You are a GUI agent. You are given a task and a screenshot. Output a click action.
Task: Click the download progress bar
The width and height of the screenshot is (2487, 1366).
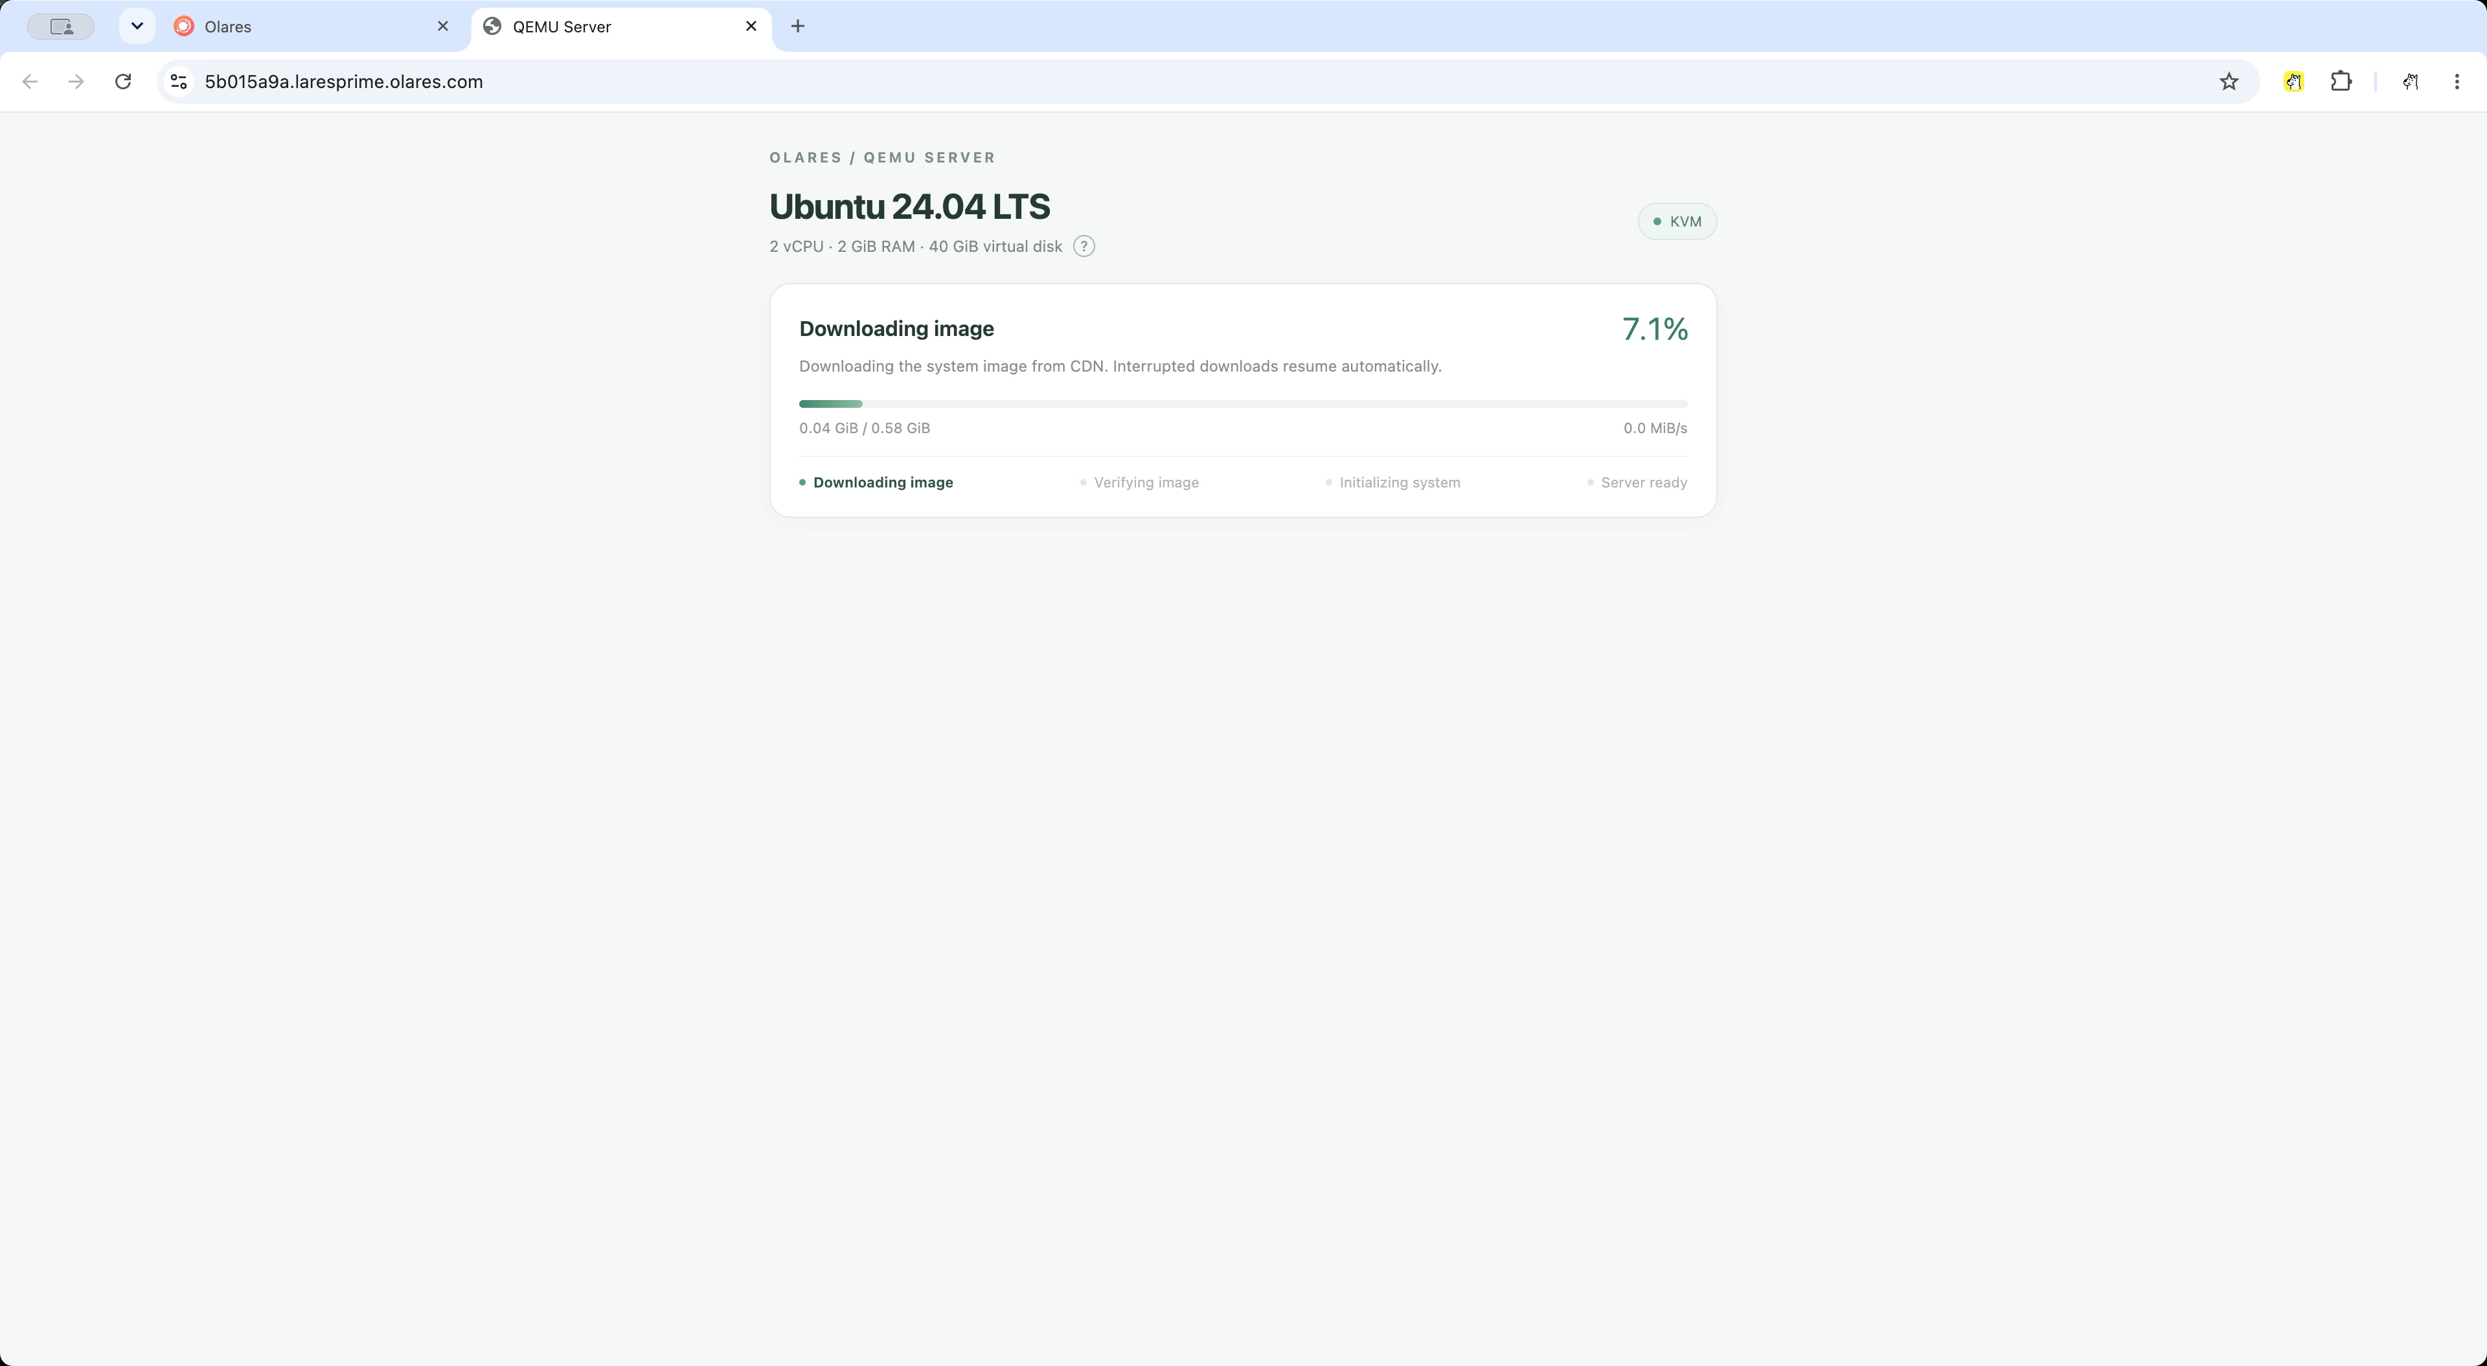[x=1243, y=403]
